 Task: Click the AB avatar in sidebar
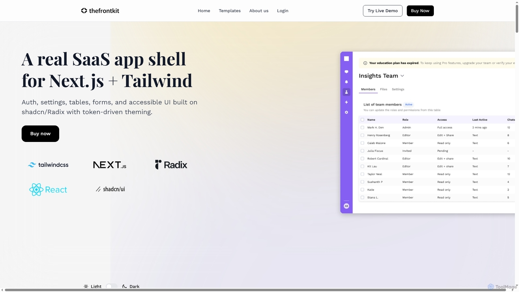pos(346,206)
